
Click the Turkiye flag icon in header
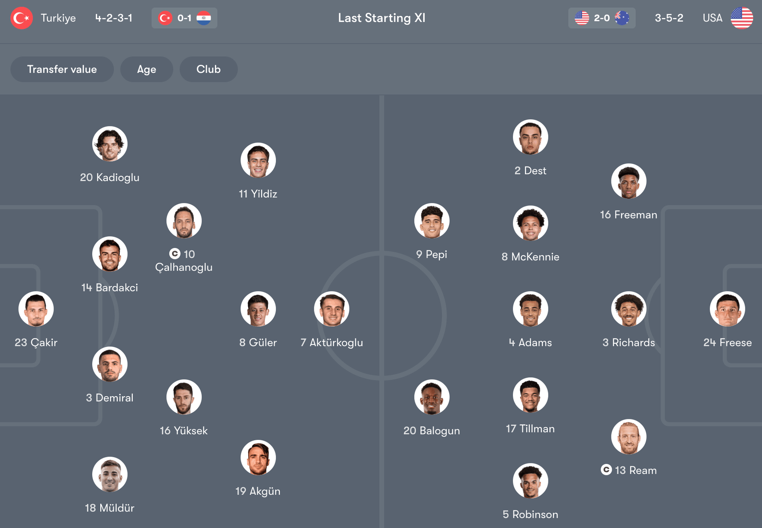21,18
